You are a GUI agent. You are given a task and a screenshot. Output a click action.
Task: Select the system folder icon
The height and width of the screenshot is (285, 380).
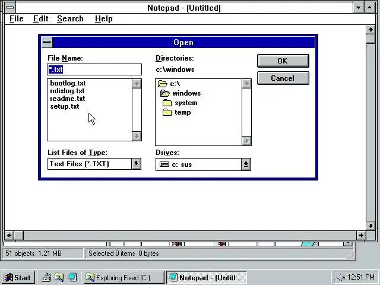[167, 103]
